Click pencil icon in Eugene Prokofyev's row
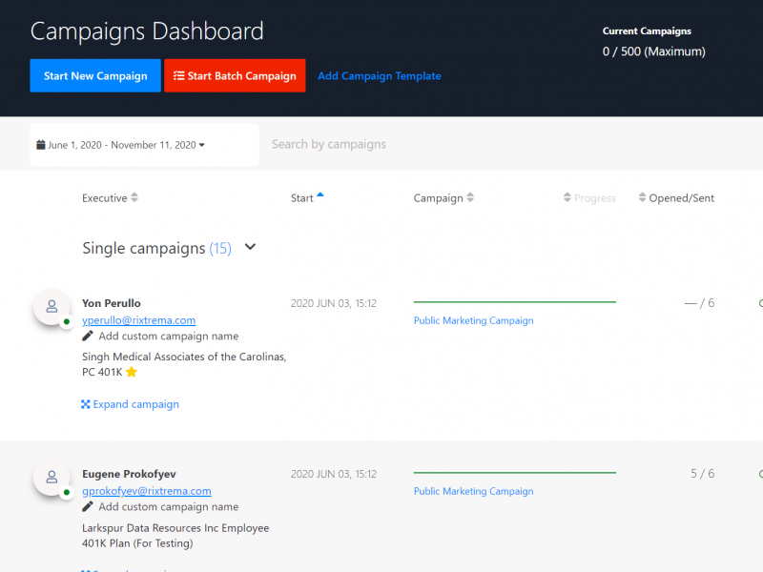 pos(88,507)
